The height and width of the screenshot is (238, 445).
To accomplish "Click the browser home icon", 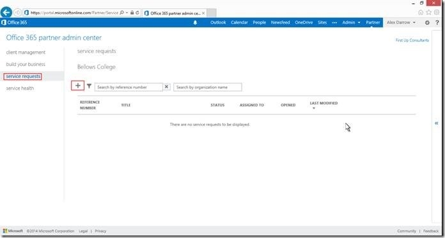I will [x=421, y=12].
